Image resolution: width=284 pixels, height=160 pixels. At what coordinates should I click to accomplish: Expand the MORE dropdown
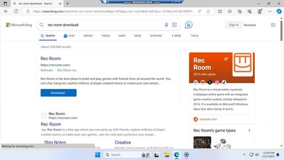tap(177, 36)
